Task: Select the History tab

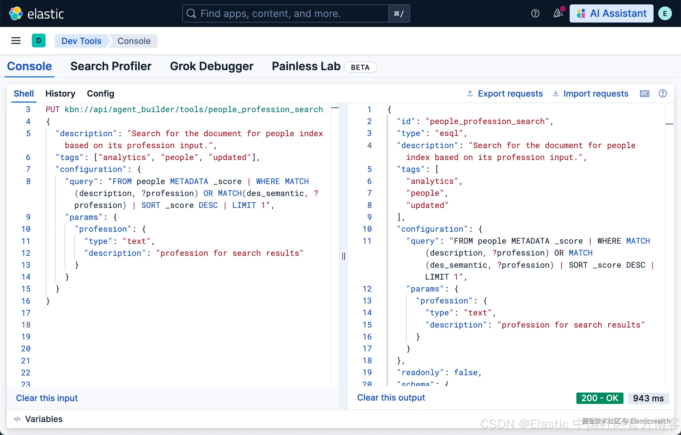Action: tap(60, 94)
